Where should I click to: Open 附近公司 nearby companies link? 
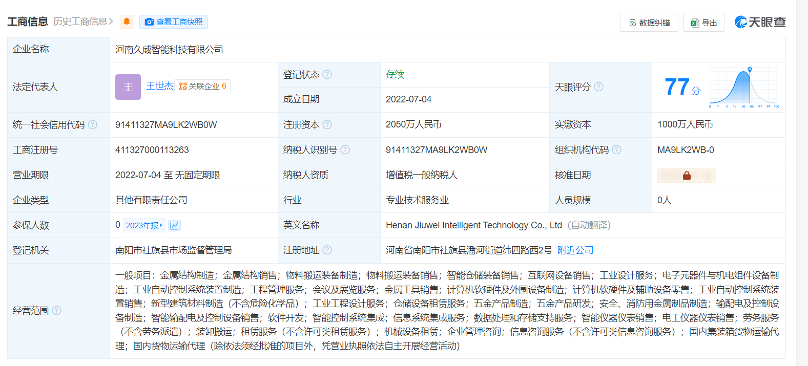575,250
